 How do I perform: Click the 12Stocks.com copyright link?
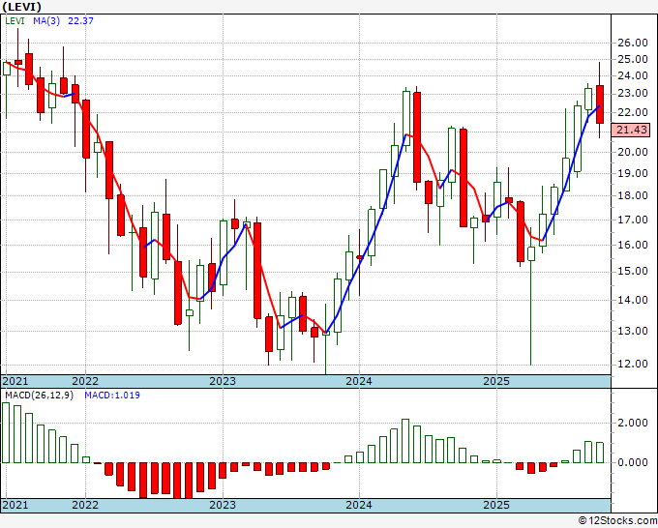tap(617, 521)
